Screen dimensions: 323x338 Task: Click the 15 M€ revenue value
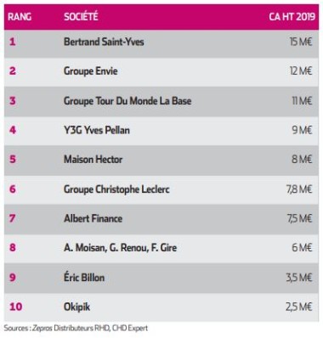coord(301,42)
